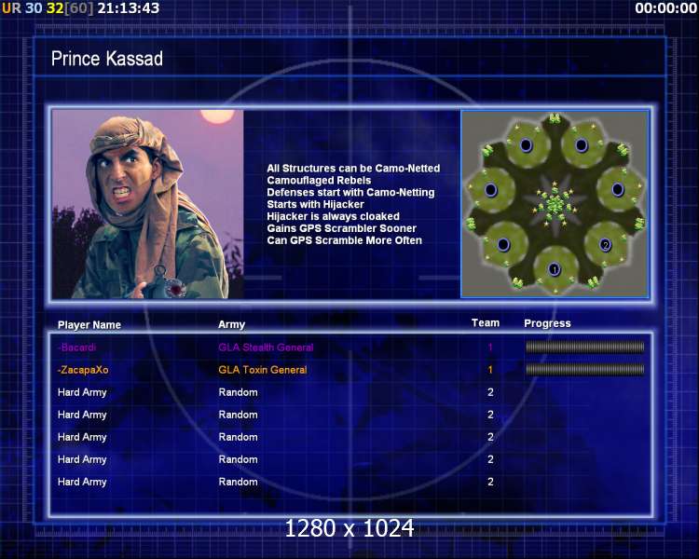Click the Prince Kassad general portrait
Screen dimensions: 699x559
click(147, 204)
